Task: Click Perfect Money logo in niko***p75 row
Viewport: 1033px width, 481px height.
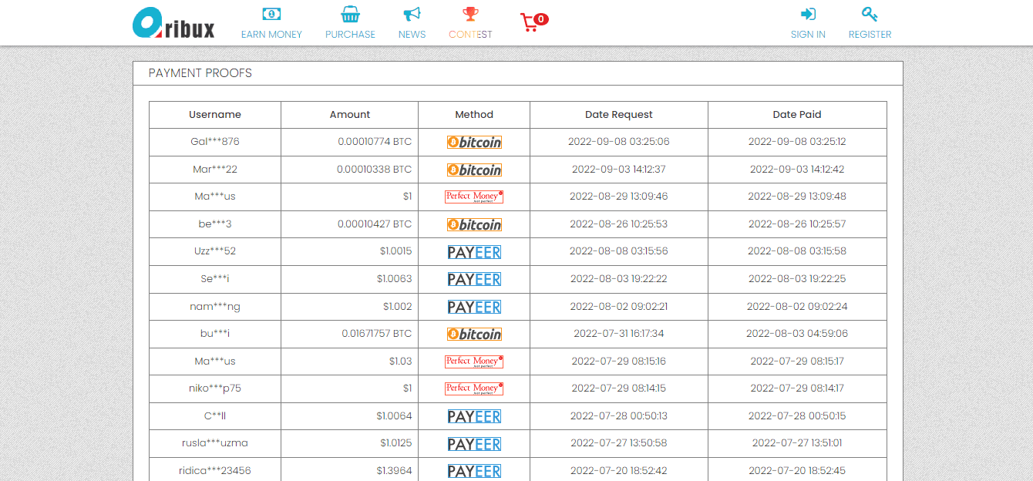Action: [474, 388]
